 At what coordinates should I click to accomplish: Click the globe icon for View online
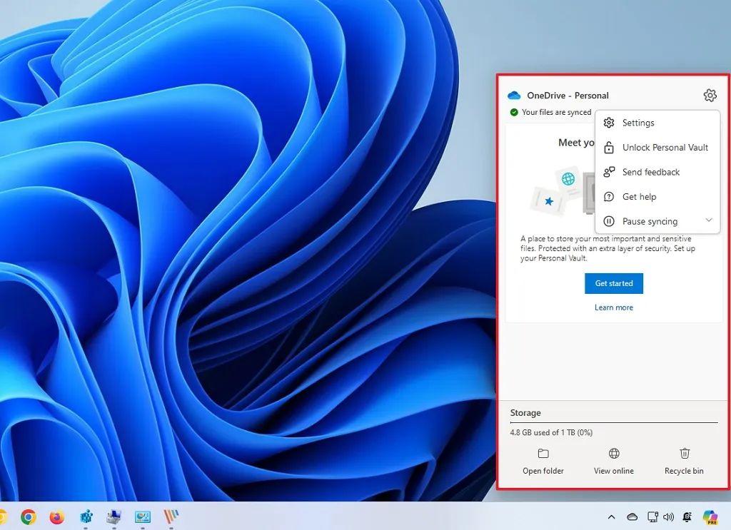pos(614,454)
